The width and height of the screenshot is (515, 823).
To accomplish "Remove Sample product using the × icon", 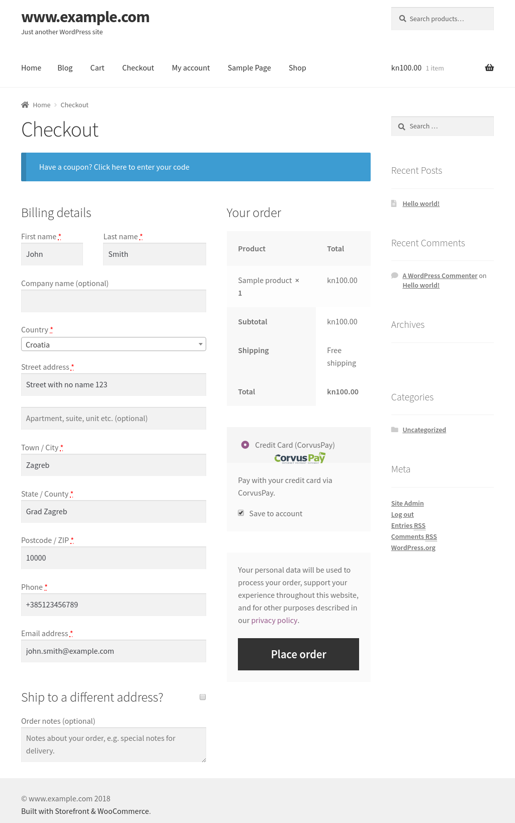I will 297,281.
